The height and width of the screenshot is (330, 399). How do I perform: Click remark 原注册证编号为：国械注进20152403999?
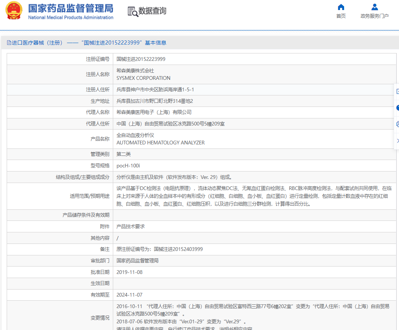coord(160,249)
